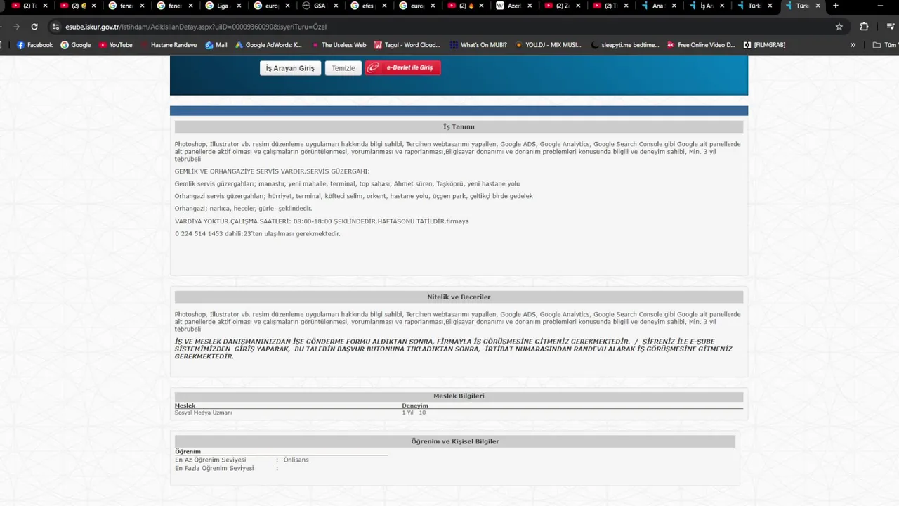Open The Useless Web bookmark

(x=339, y=45)
